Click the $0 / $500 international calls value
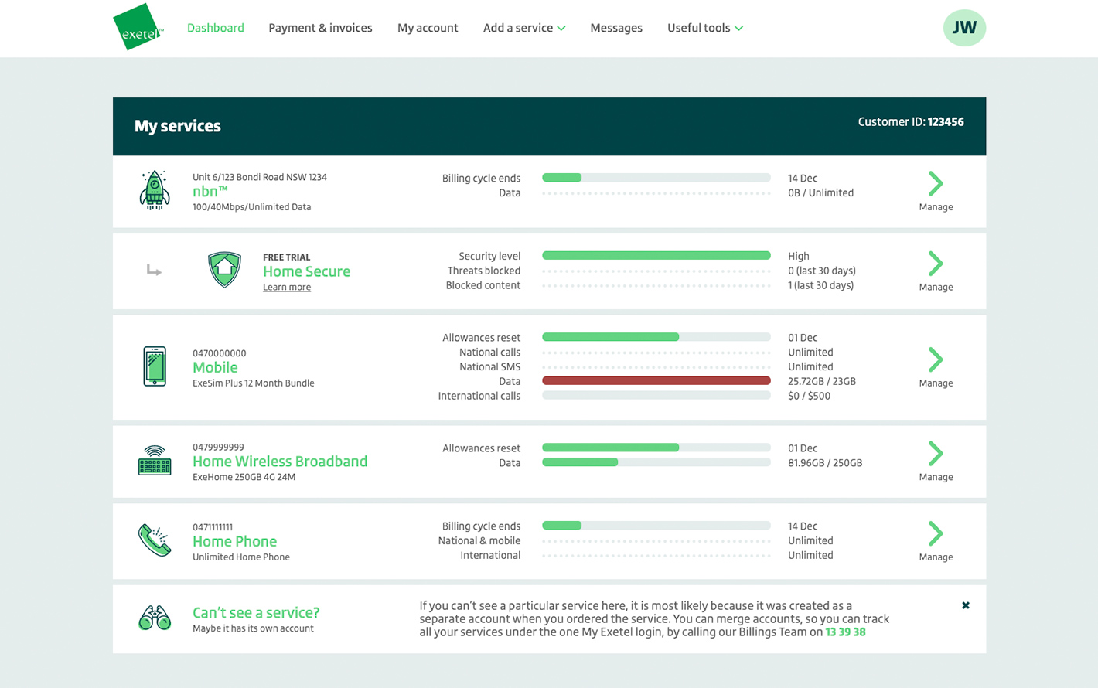The image size is (1098, 688). coord(809,396)
